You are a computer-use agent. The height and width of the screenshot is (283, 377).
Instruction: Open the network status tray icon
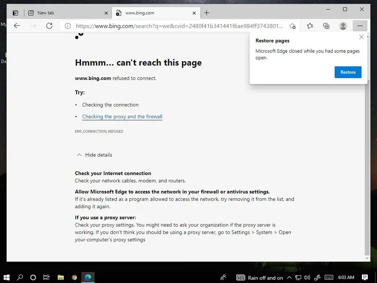tap(298, 278)
